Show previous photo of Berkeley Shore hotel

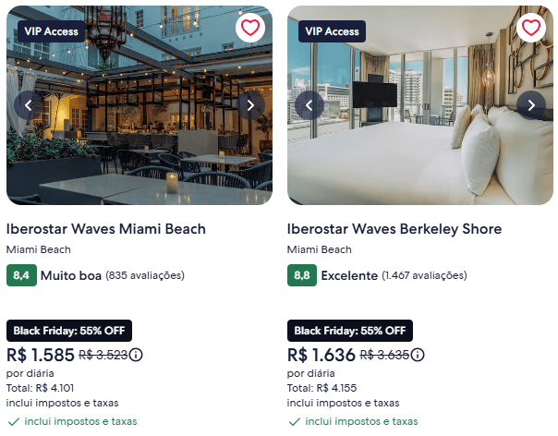309,105
